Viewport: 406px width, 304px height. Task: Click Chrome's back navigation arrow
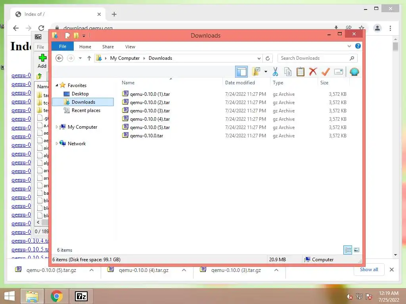point(16,28)
